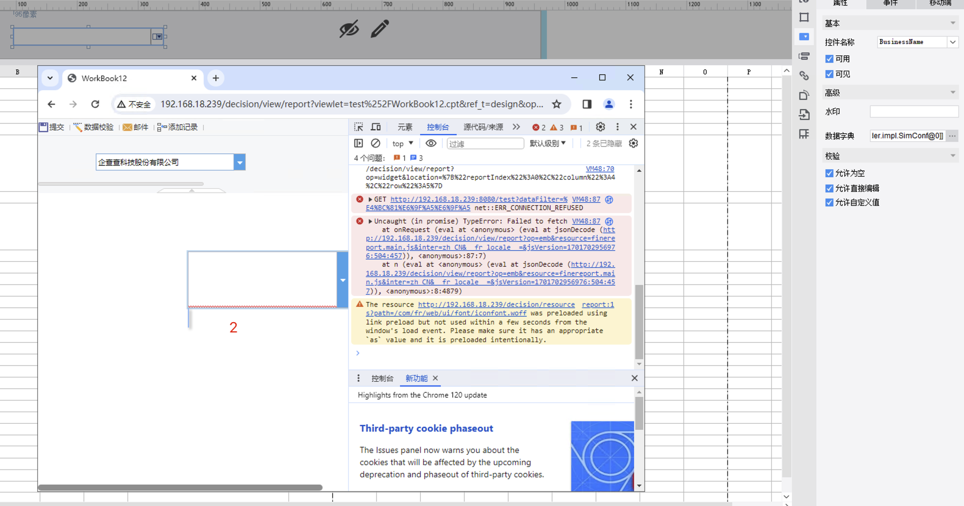Click the pencil edit icon in the widget toolbar
The width and height of the screenshot is (964, 506).
(x=380, y=29)
